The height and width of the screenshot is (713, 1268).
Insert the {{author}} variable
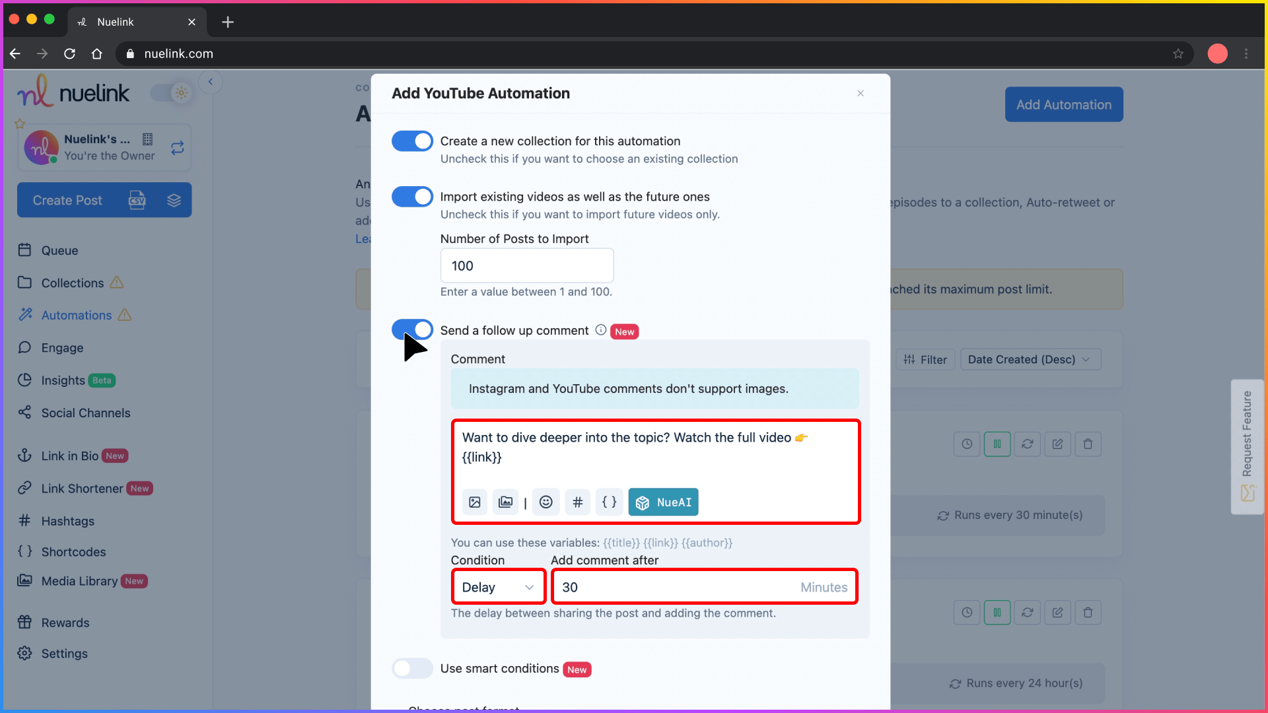707,543
